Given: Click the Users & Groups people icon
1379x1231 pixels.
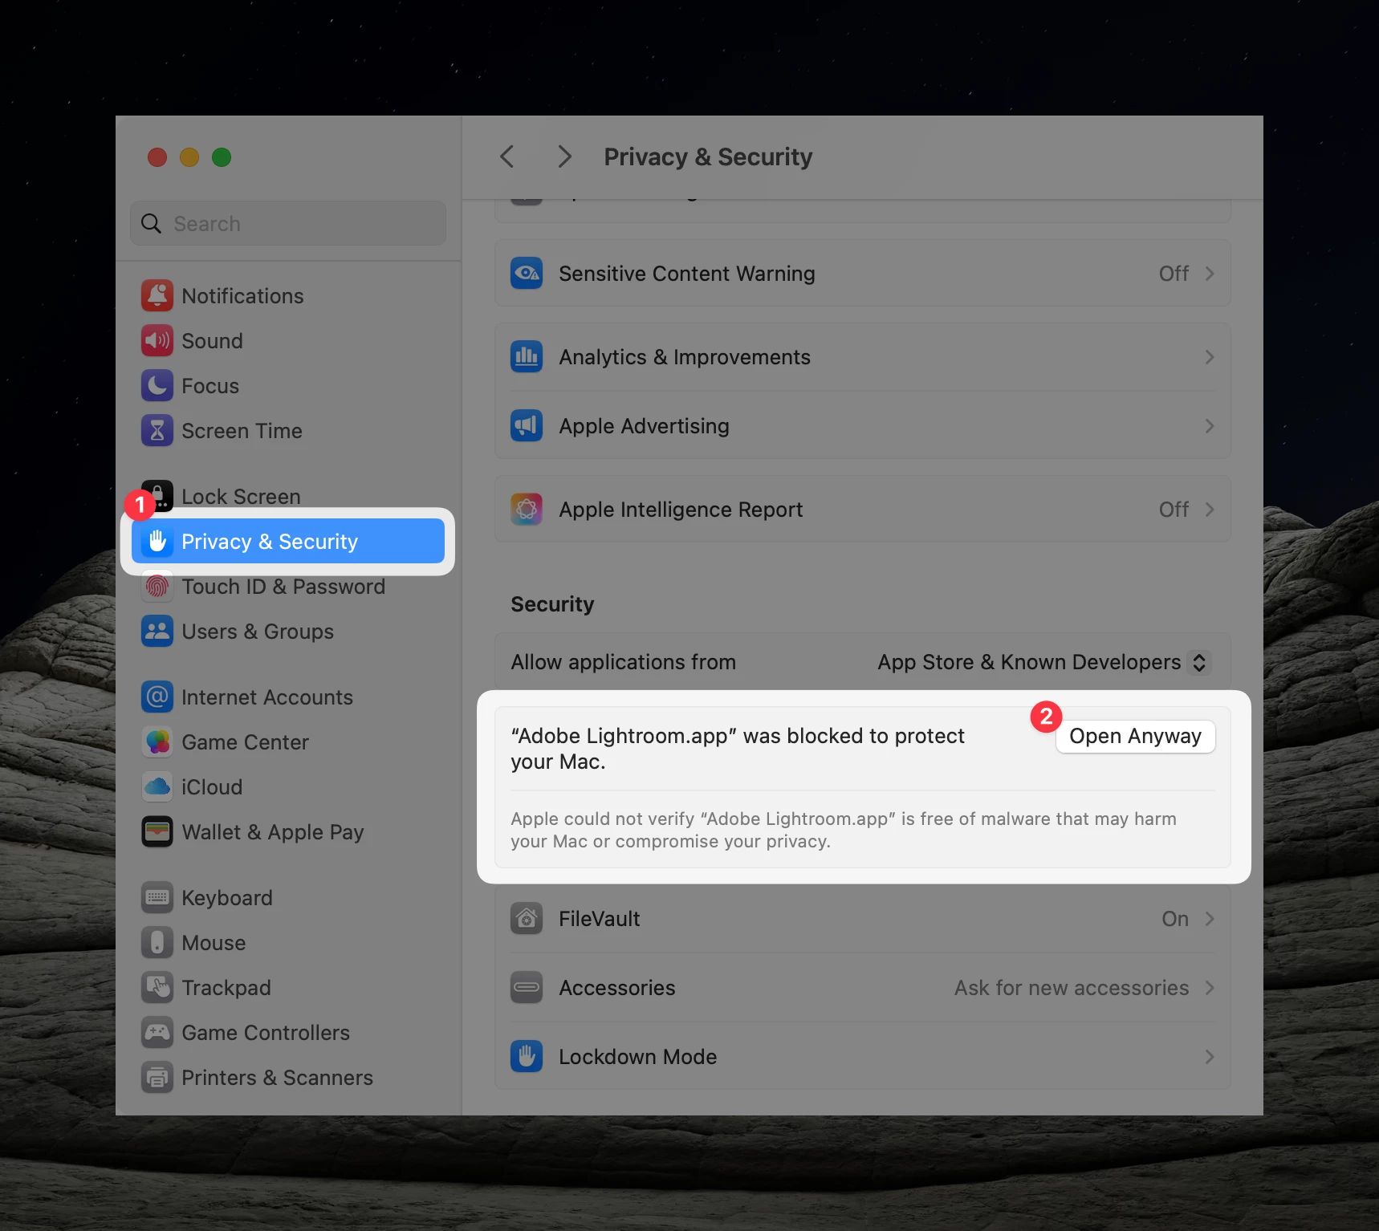Looking at the screenshot, I should [x=157, y=632].
